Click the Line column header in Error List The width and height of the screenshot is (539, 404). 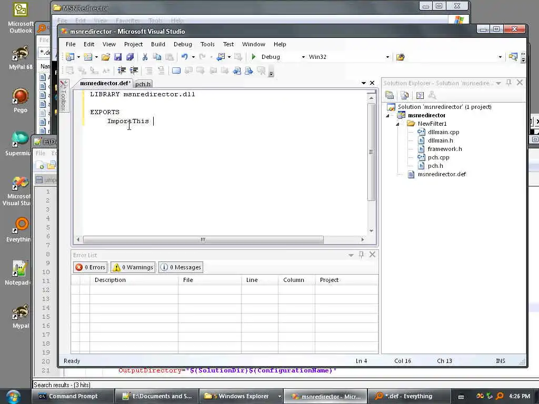[259, 280]
